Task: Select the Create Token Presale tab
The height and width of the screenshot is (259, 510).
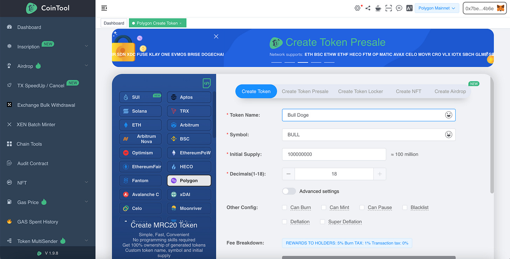Action: pyautogui.click(x=305, y=91)
